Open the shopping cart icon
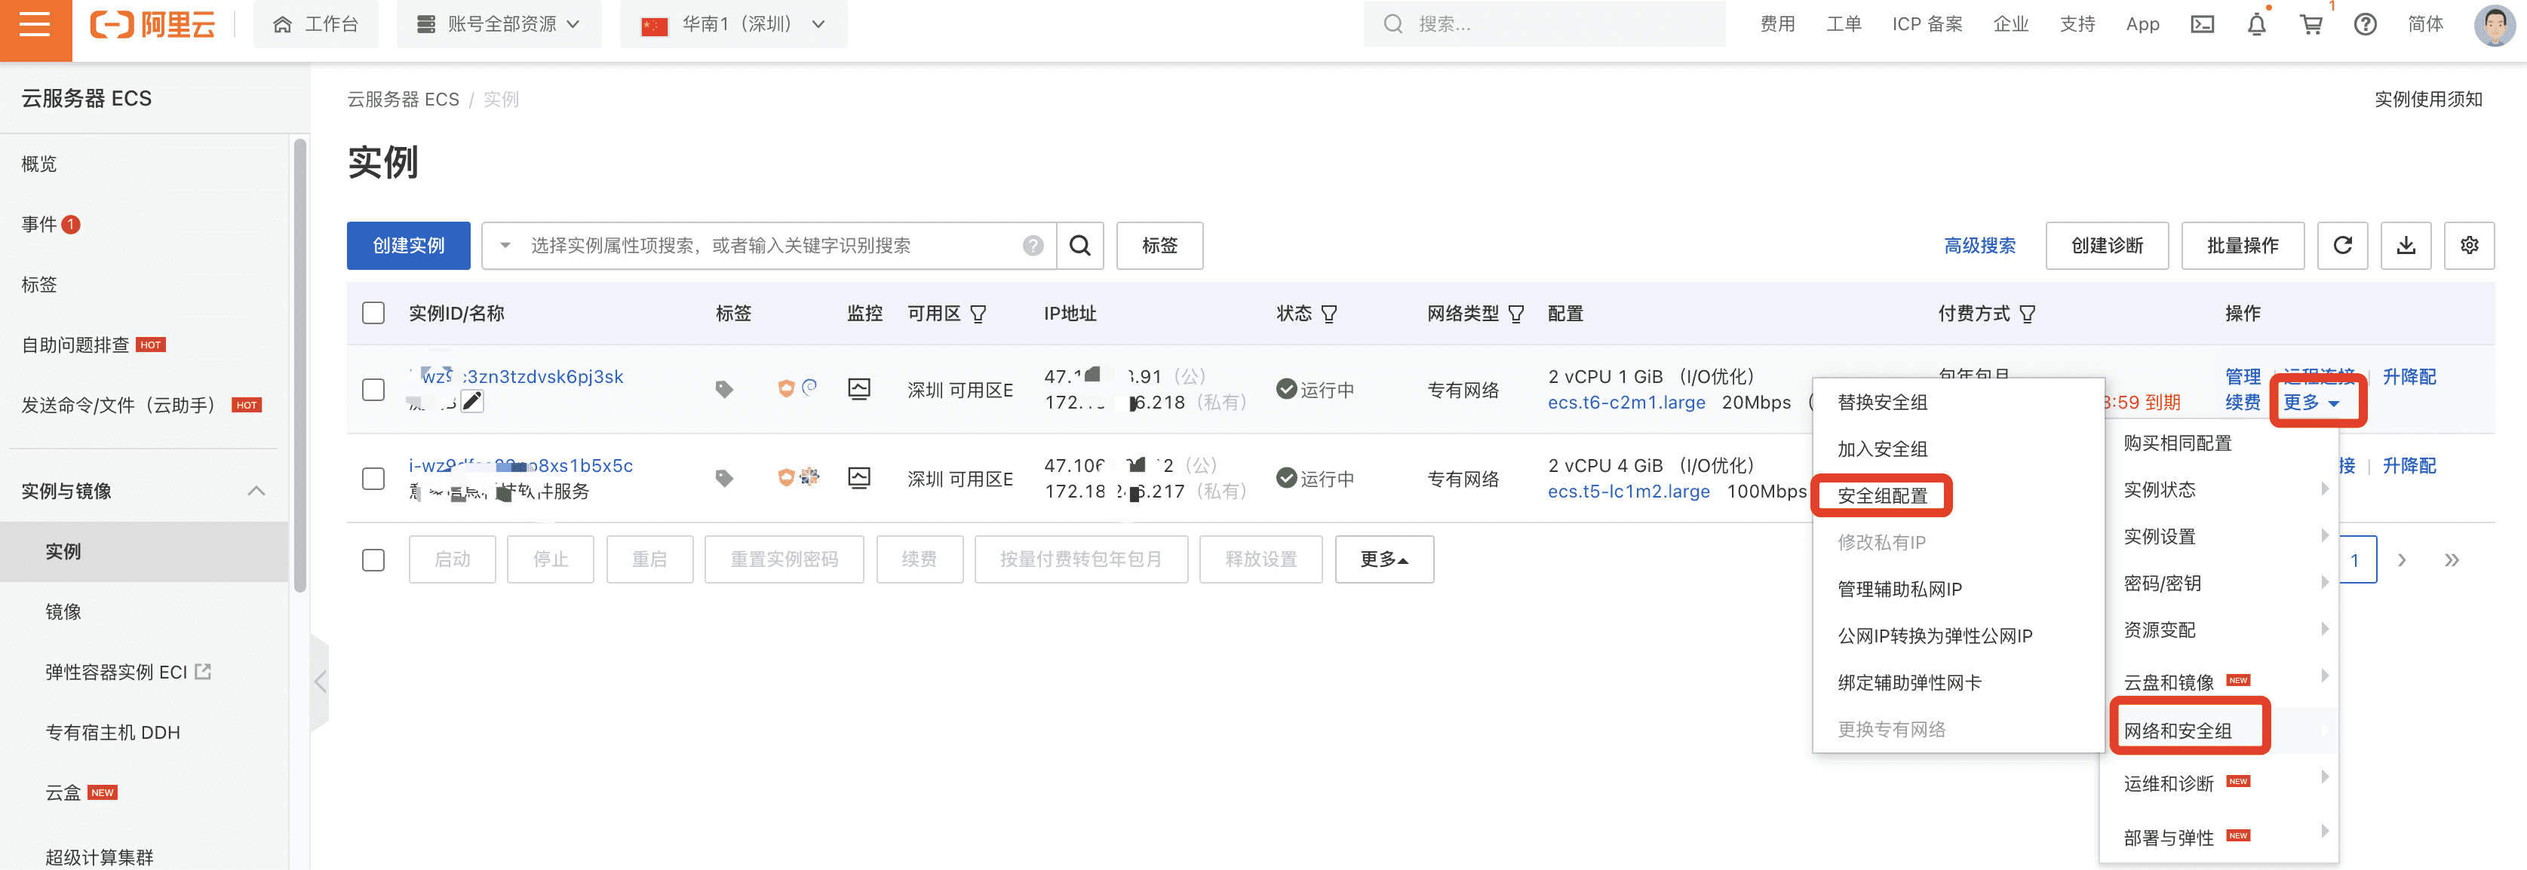 [2311, 25]
